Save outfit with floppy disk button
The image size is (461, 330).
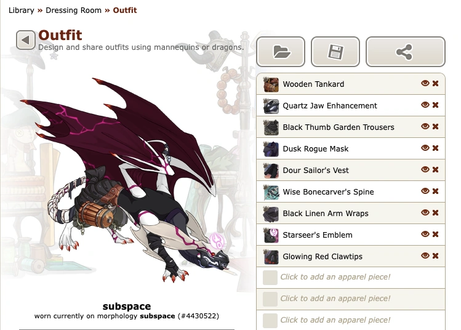coord(335,52)
